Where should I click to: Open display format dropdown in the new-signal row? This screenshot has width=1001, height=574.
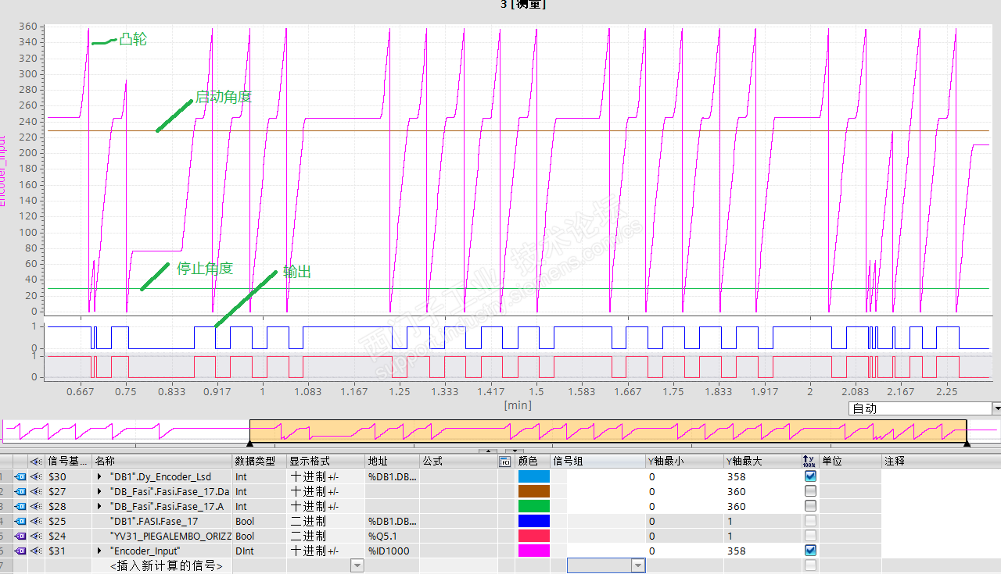[x=357, y=565]
